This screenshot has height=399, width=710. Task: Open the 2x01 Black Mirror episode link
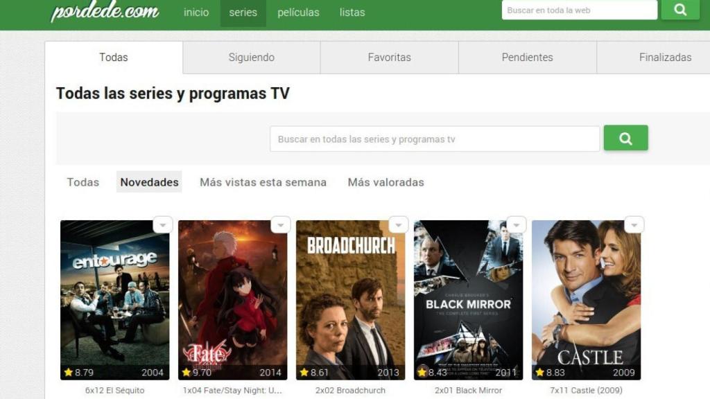[468, 391]
